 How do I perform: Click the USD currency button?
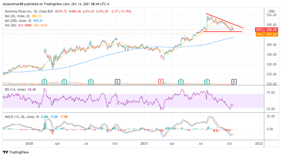click(x=271, y=11)
